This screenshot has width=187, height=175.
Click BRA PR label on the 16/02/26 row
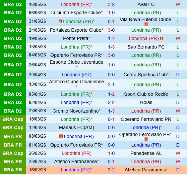(x=13, y=170)
